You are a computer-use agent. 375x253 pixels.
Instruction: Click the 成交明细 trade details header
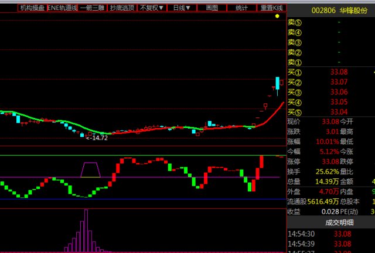pos(339,222)
